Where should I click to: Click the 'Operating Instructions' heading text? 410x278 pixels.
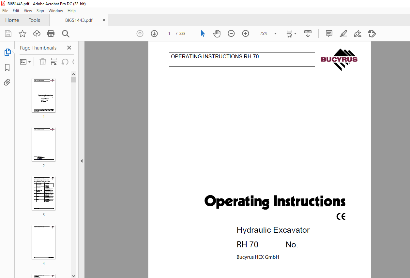tap(275, 201)
